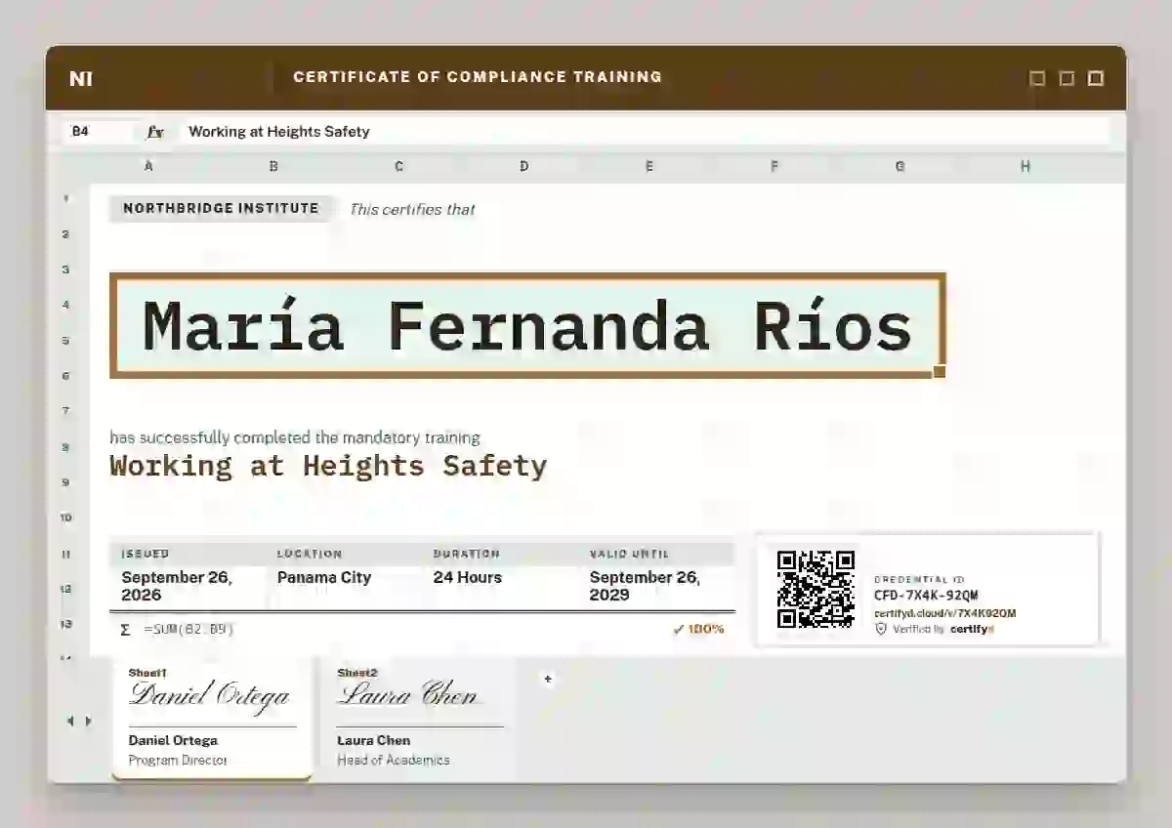This screenshot has height=828, width=1172.
Task: Click the NI logo in title bar
Action: point(81,79)
